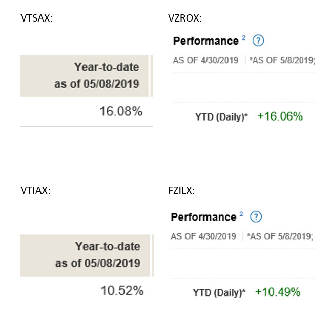Click the help icon beside VZROX Performance

258,41
